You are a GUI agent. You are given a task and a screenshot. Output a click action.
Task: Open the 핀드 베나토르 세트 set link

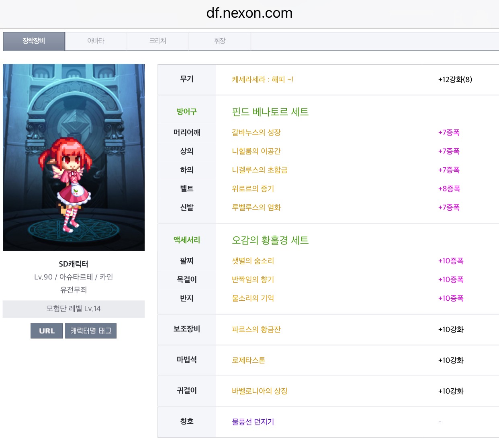[x=270, y=112]
